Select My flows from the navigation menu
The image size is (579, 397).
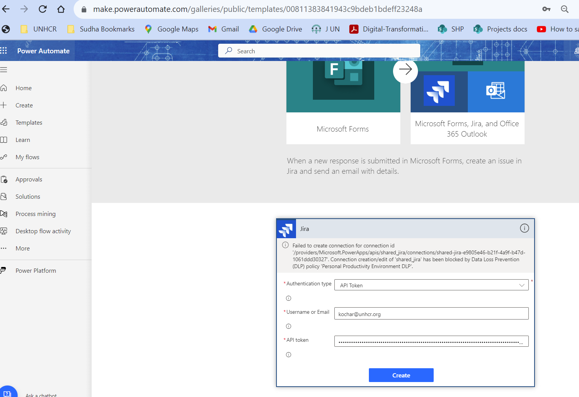pos(27,157)
